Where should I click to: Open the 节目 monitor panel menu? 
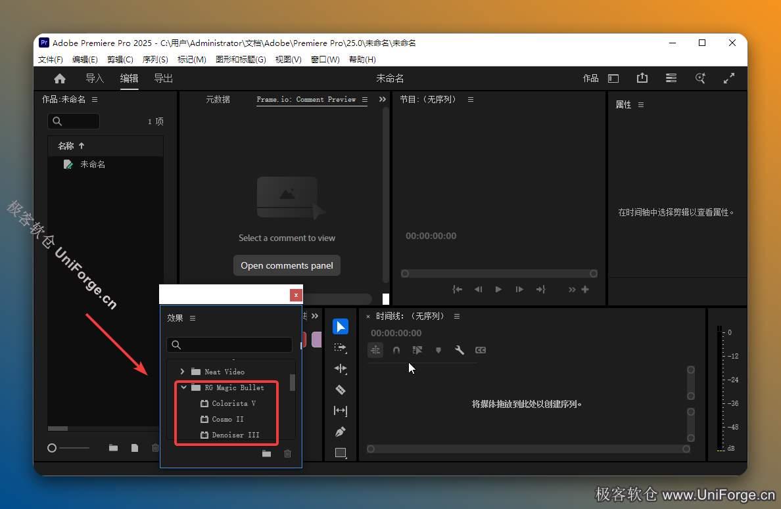471,100
